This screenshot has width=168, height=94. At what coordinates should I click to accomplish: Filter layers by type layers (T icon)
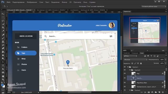click(151, 56)
